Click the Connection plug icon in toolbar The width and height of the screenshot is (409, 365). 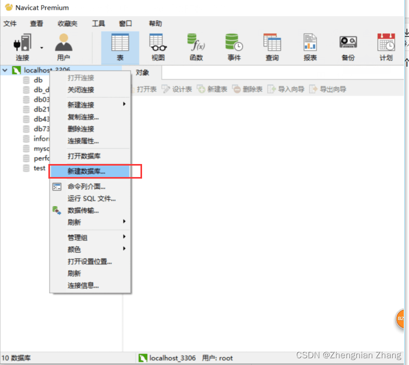pyautogui.click(x=22, y=43)
